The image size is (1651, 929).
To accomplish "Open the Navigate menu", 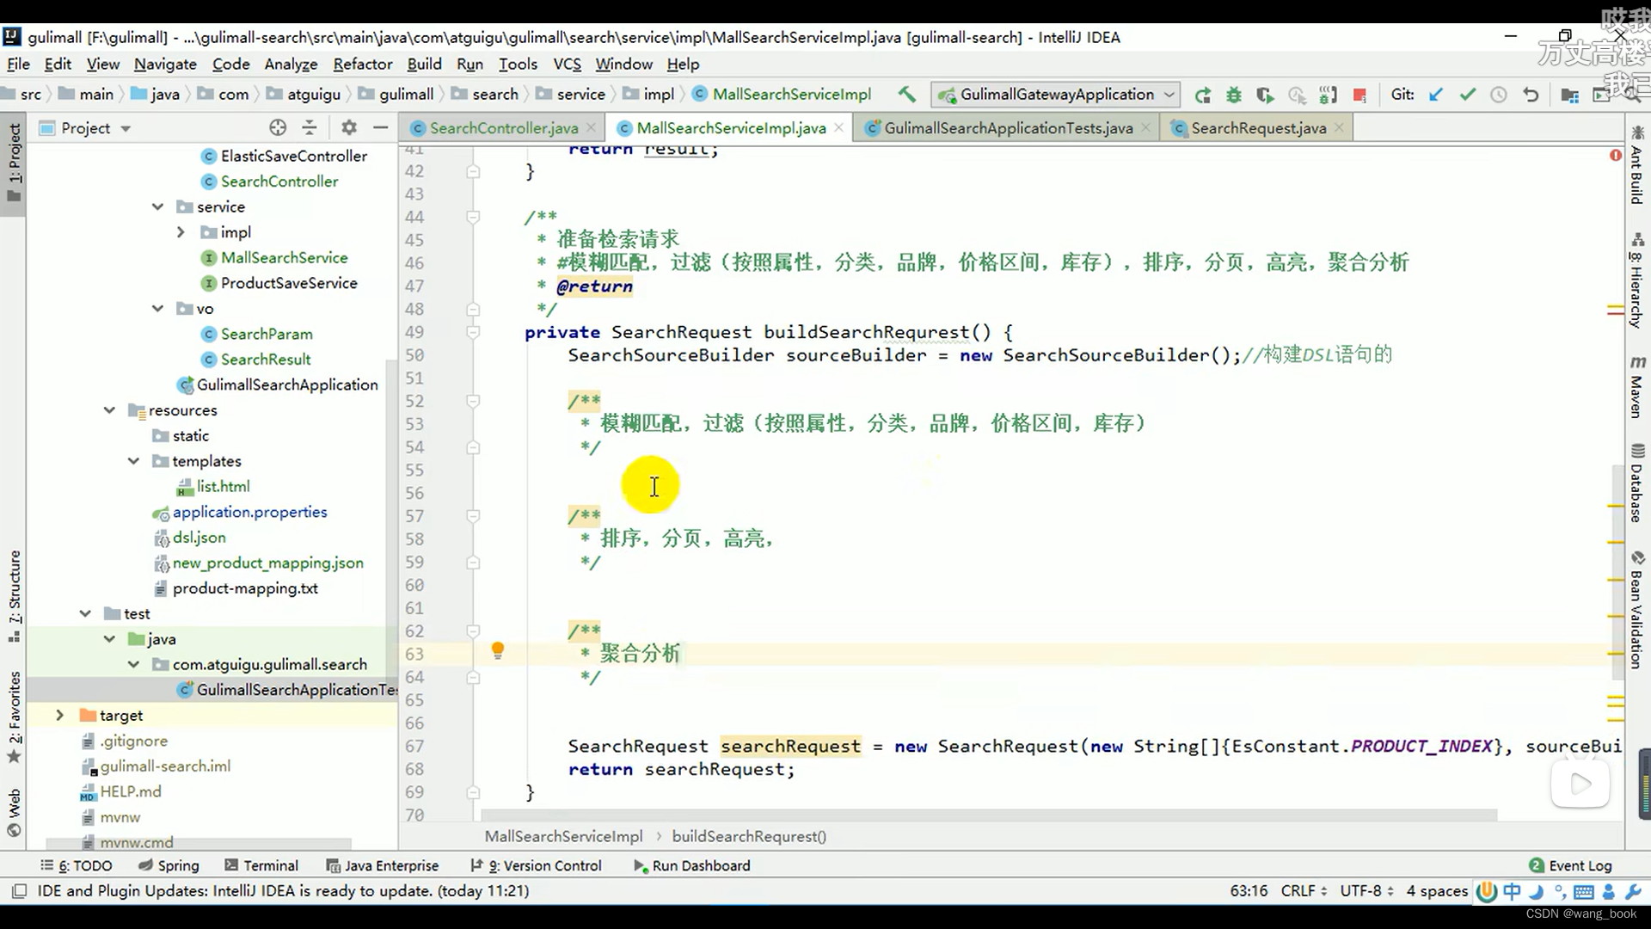I will click(165, 65).
